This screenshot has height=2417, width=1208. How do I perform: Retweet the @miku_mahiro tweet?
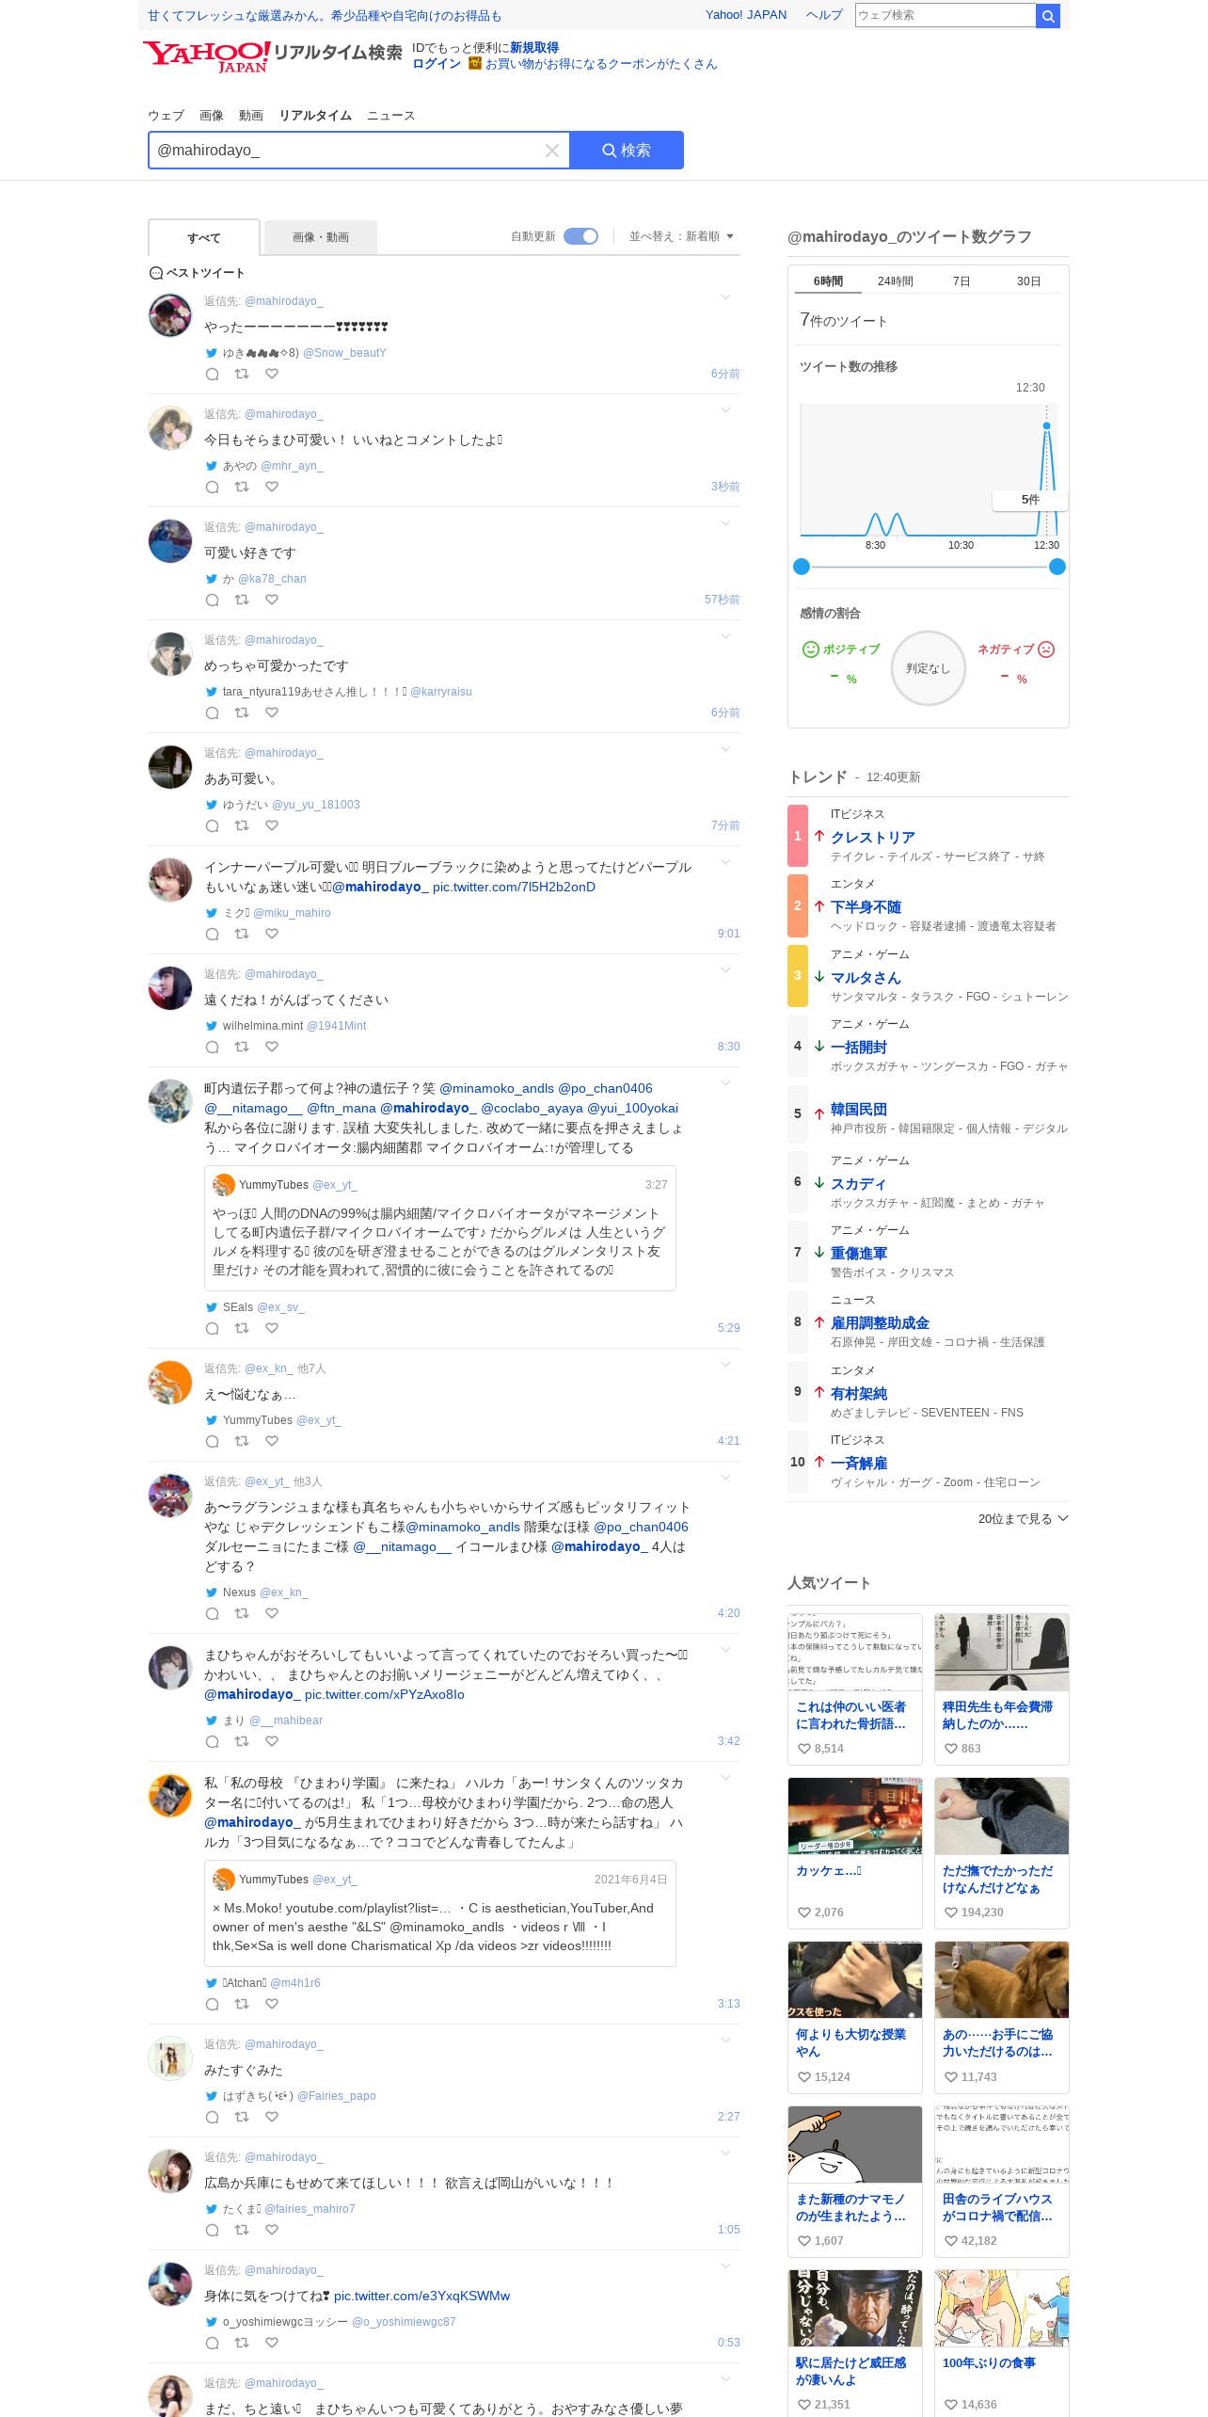click(x=242, y=934)
